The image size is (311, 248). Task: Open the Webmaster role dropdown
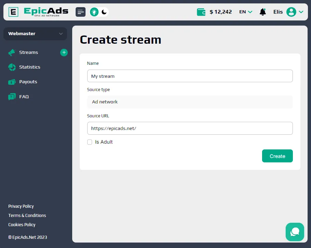35,34
